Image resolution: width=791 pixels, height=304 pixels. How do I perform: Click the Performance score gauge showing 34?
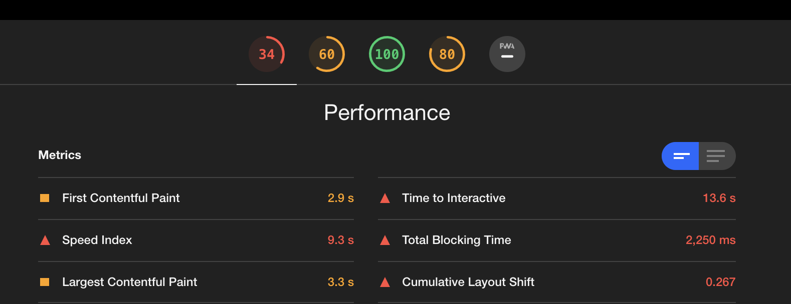(x=267, y=53)
